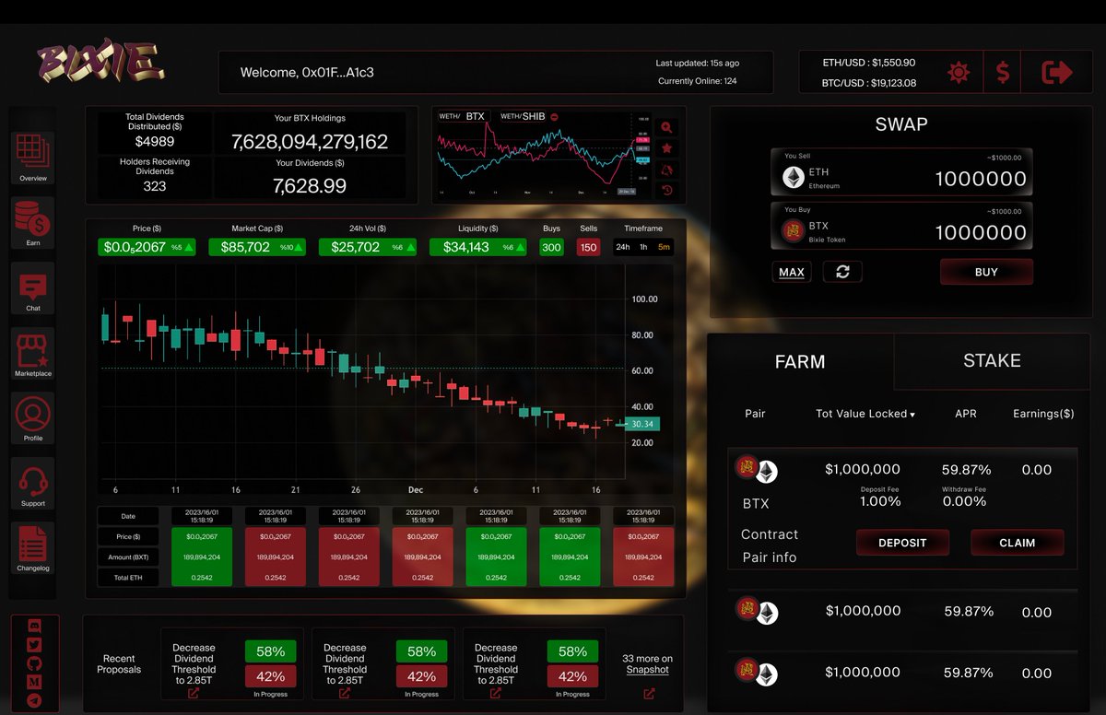This screenshot has height=715, width=1106.
Task: Open the Twitter social link icon
Action: (x=35, y=645)
